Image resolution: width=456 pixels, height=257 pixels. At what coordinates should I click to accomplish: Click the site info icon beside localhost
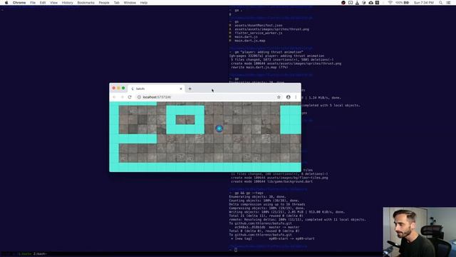tap(139, 97)
